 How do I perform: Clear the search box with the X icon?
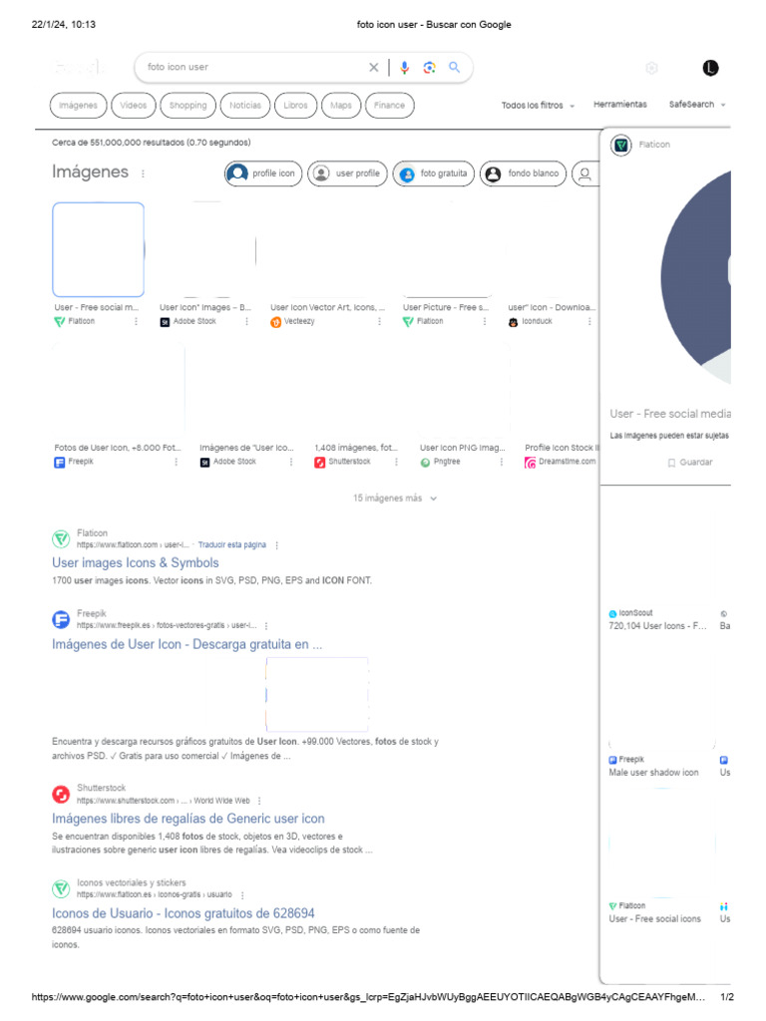coord(374,67)
